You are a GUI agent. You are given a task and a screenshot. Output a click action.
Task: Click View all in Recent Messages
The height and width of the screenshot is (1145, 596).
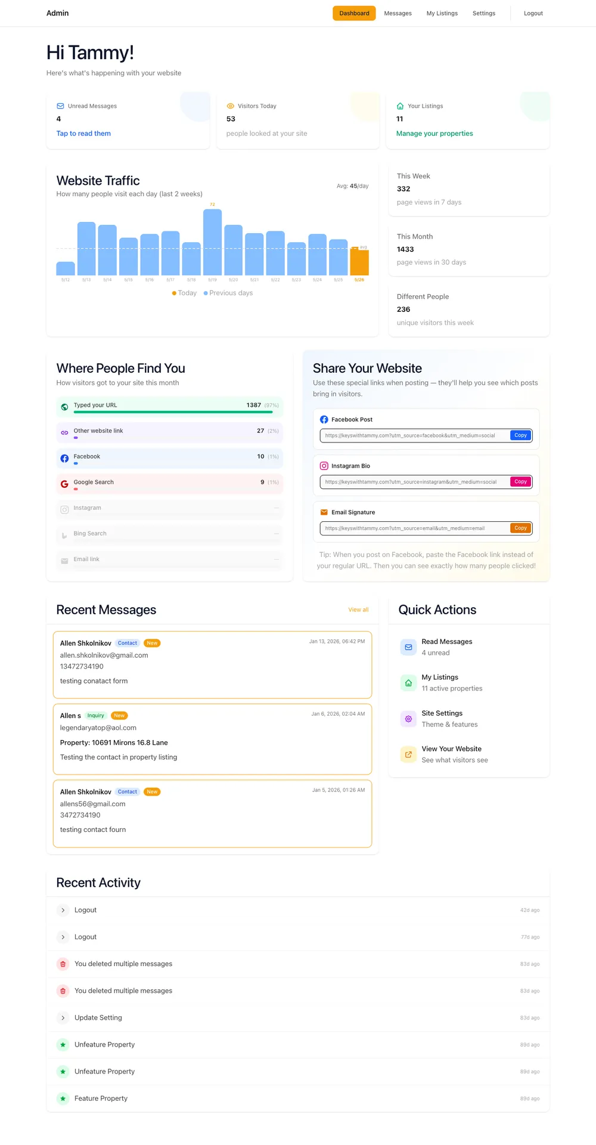click(x=358, y=610)
